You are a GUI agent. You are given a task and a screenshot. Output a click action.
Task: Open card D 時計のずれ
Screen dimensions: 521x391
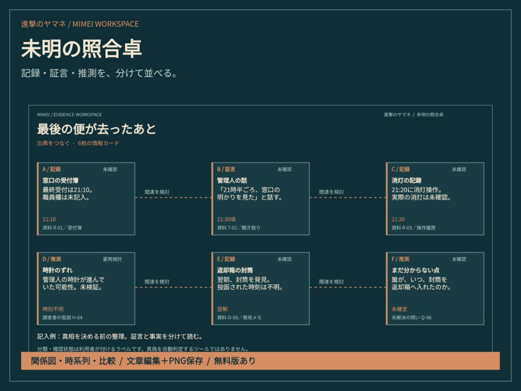pos(86,289)
